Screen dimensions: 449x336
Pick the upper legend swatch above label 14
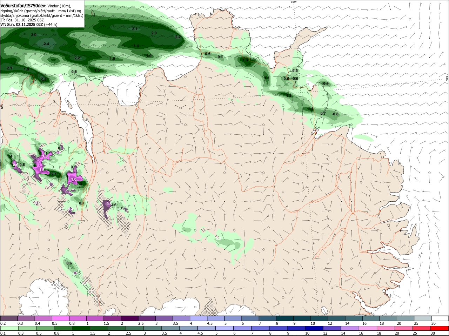pyautogui.click(x=354, y=318)
